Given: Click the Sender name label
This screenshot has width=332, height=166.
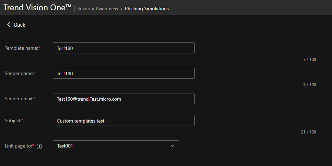Looking at the screenshot, I should coord(19,74).
